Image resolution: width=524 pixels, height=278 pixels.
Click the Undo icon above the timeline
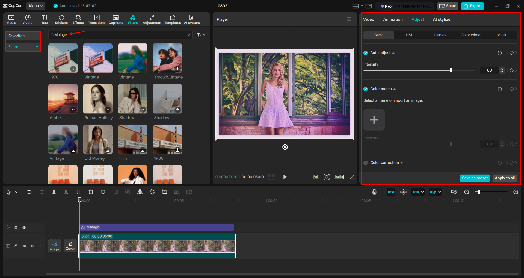29,192
